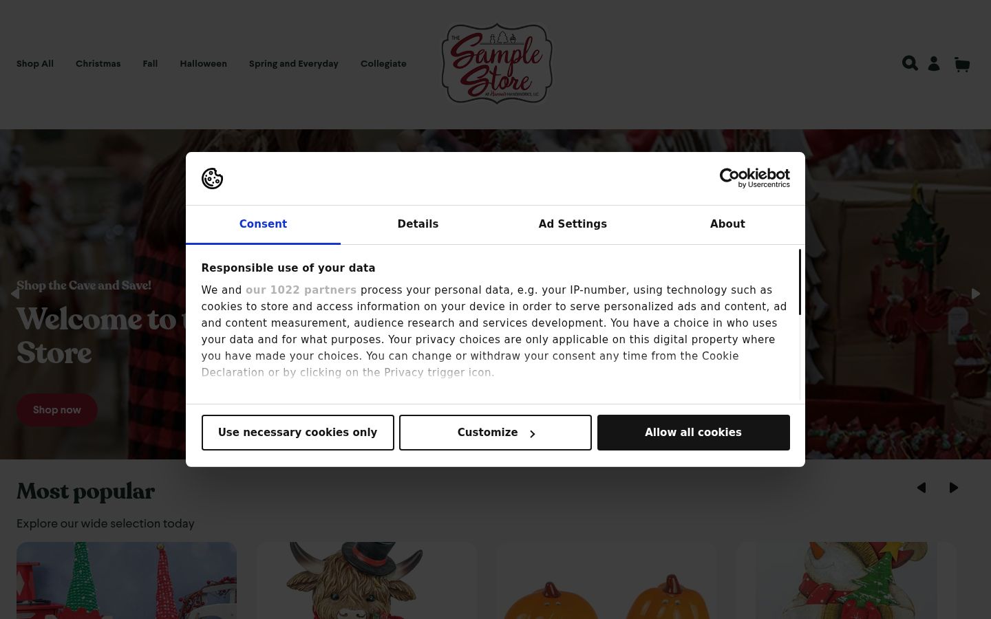The height and width of the screenshot is (619, 991).
Task: Open the Ad Settings tab
Action: click(573, 224)
